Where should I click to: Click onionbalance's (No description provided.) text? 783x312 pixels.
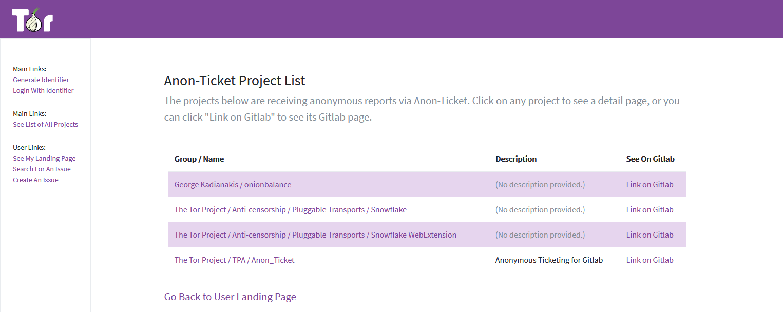(540, 184)
